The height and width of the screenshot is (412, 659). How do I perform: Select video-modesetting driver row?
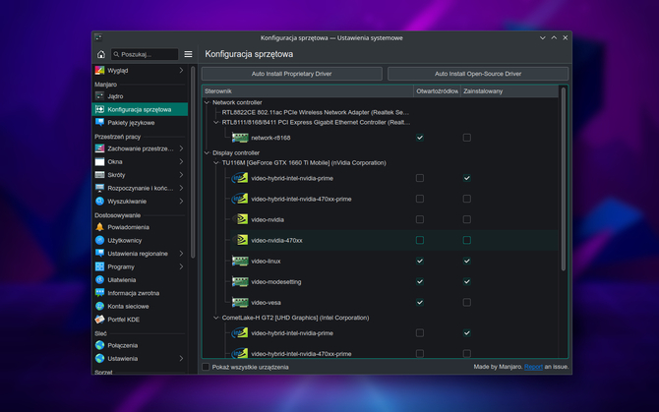[x=275, y=282]
